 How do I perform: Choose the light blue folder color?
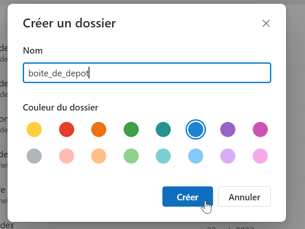[196, 156]
